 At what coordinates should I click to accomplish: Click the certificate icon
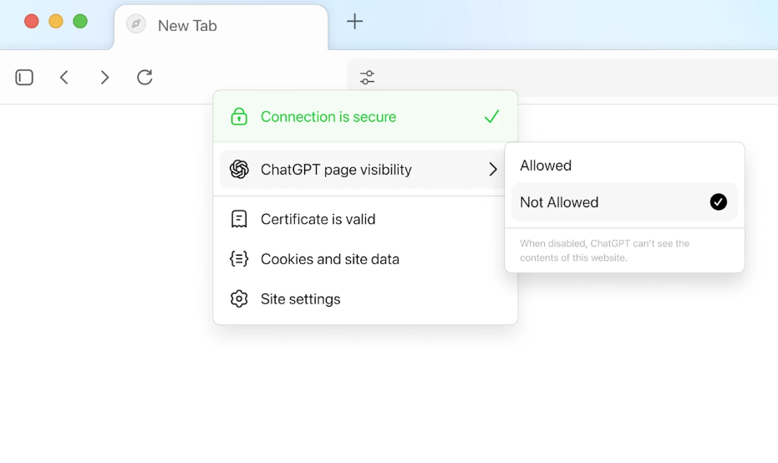click(x=239, y=219)
